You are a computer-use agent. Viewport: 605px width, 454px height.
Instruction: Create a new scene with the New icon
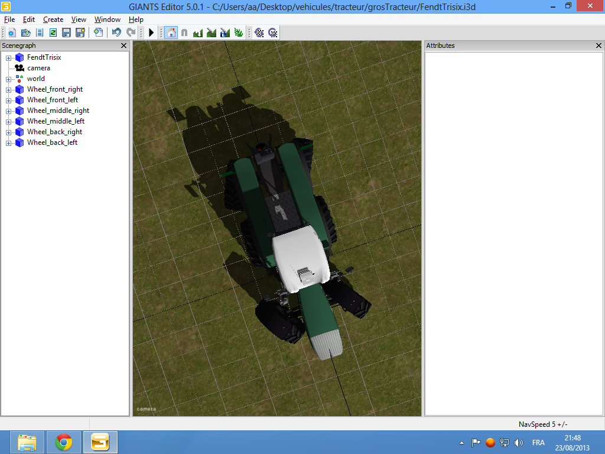coord(12,33)
